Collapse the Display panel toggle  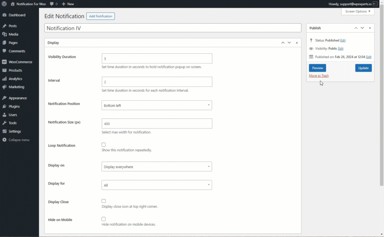[x=297, y=43]
